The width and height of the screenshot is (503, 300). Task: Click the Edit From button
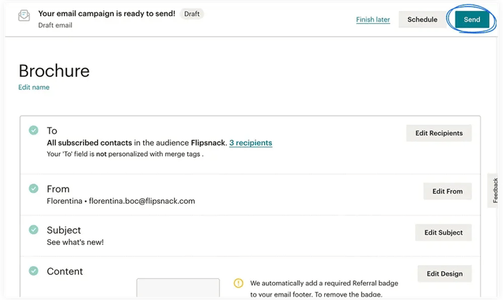click(447, 191)
